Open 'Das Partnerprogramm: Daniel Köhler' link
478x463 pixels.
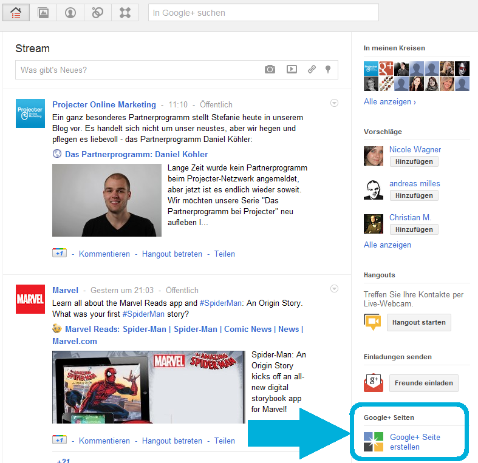click(136, 154)
